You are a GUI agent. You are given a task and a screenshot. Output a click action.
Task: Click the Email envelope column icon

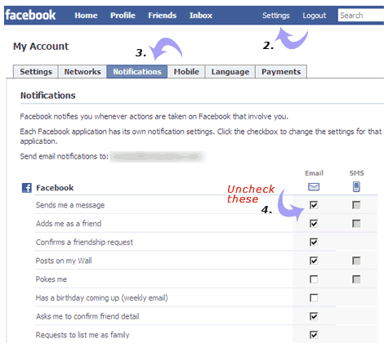[314, 187]
